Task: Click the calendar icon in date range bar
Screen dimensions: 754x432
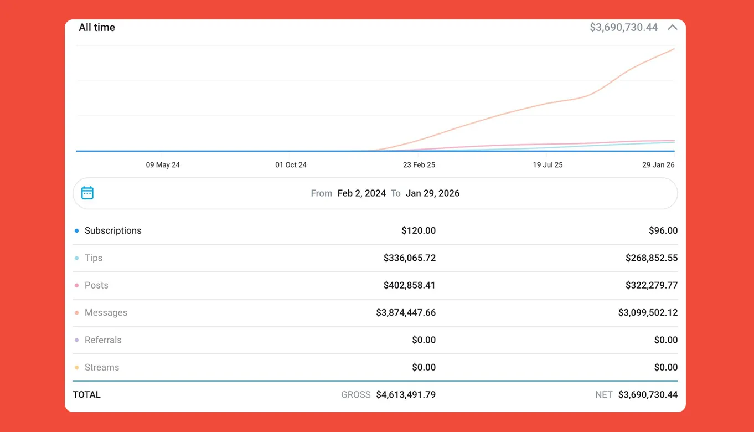Action: coord(87,193)
